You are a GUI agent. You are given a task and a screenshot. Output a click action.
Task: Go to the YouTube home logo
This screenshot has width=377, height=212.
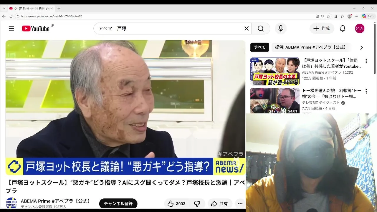click(36, 29)
